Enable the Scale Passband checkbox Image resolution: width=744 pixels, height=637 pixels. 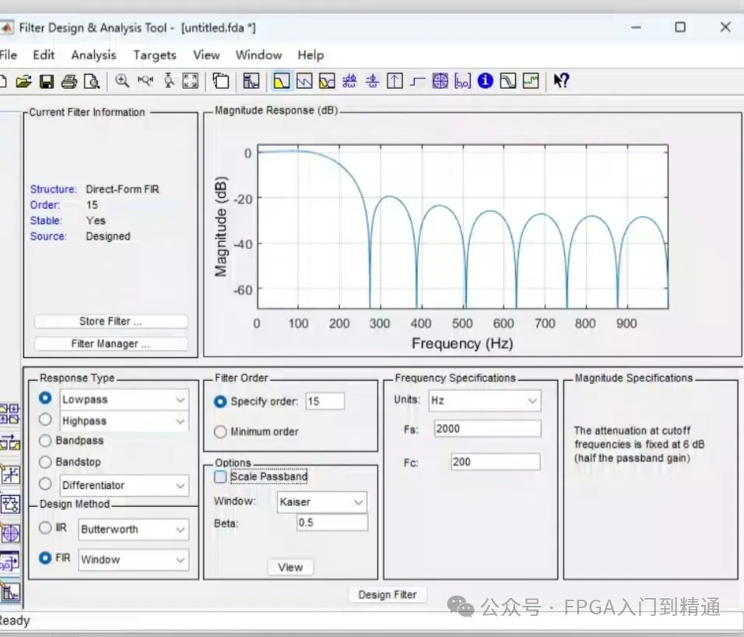(220, 477)
